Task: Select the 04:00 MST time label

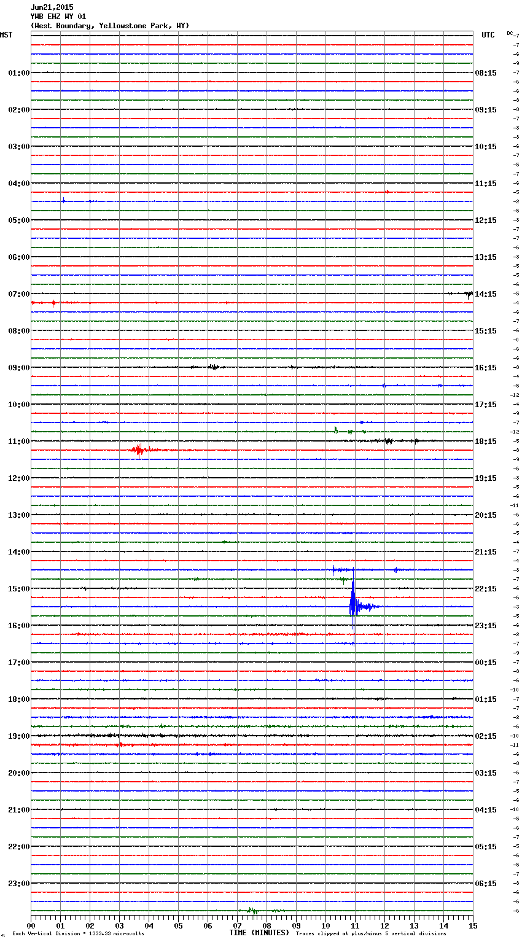Action: pyautogui.click(x=19, y=184)
